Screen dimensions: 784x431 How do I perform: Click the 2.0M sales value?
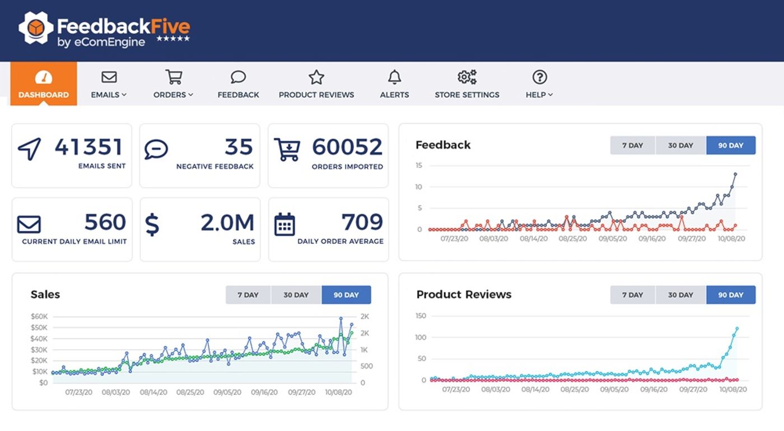(x=227, y=222)
